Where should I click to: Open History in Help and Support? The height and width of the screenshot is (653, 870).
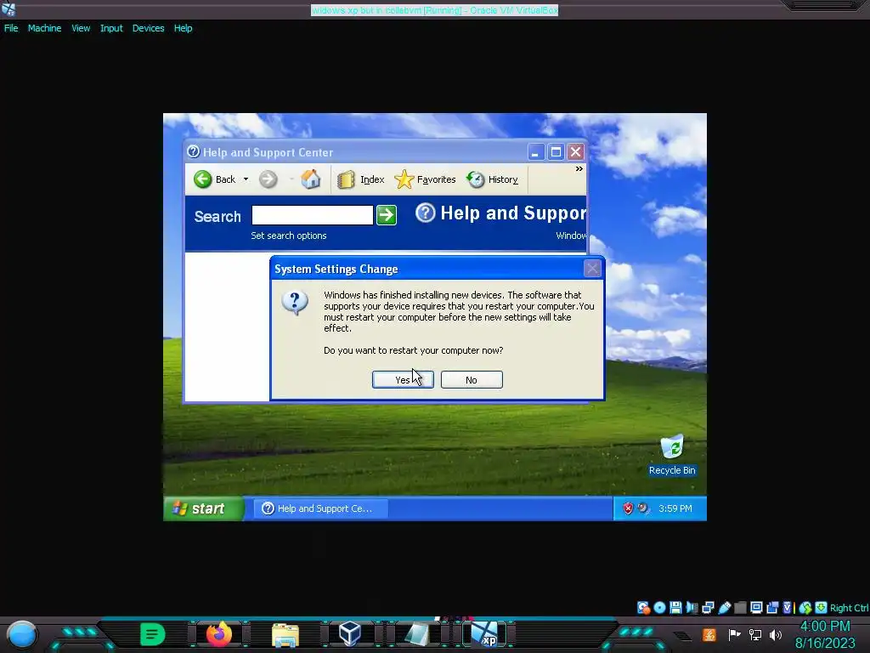coord(492,179)
